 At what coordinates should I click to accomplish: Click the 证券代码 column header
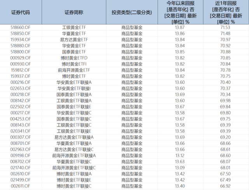(x=21, y=12)
